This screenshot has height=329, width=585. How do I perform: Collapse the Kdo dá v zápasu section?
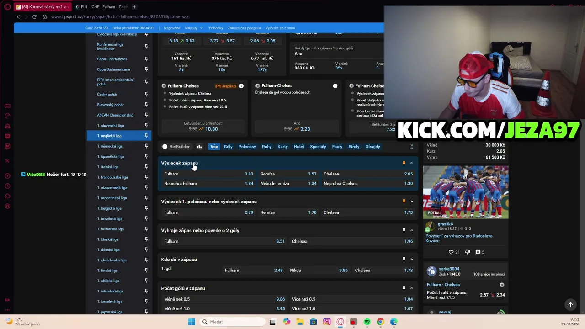point(412,260)
